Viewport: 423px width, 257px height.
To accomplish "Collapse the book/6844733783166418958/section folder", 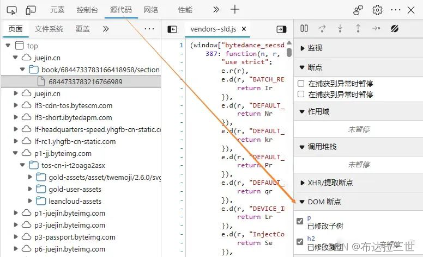I will [x=23, y=70].
